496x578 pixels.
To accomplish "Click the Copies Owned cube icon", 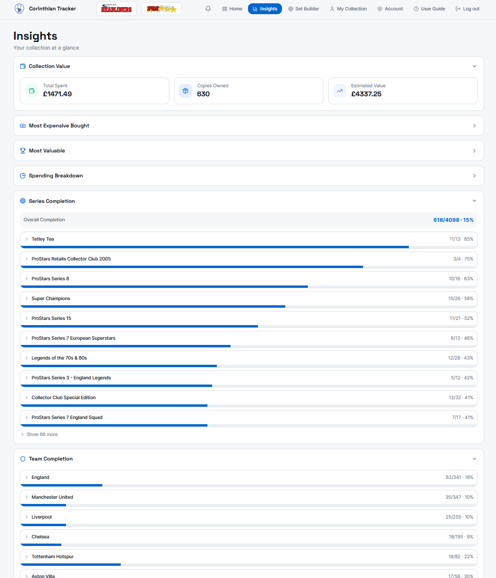I will point(186,91).
